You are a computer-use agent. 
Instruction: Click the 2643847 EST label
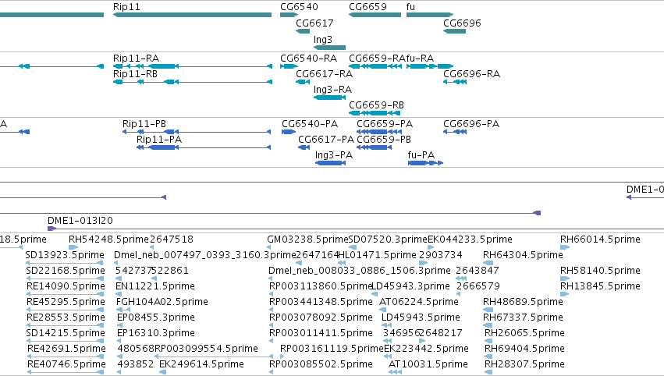point(478,271)
